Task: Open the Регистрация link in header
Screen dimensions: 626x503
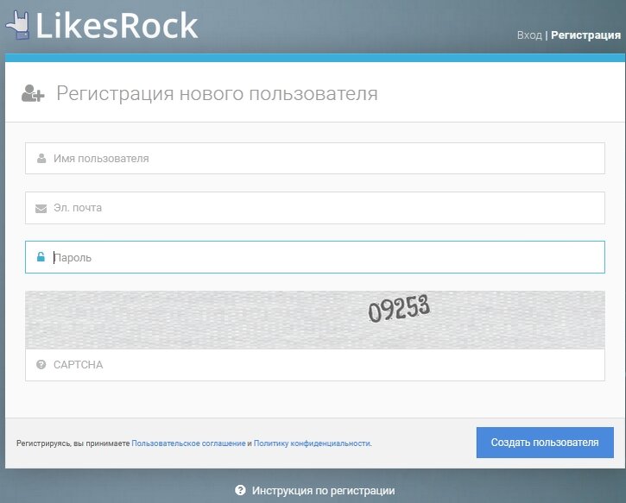Action: pos(585,35)
